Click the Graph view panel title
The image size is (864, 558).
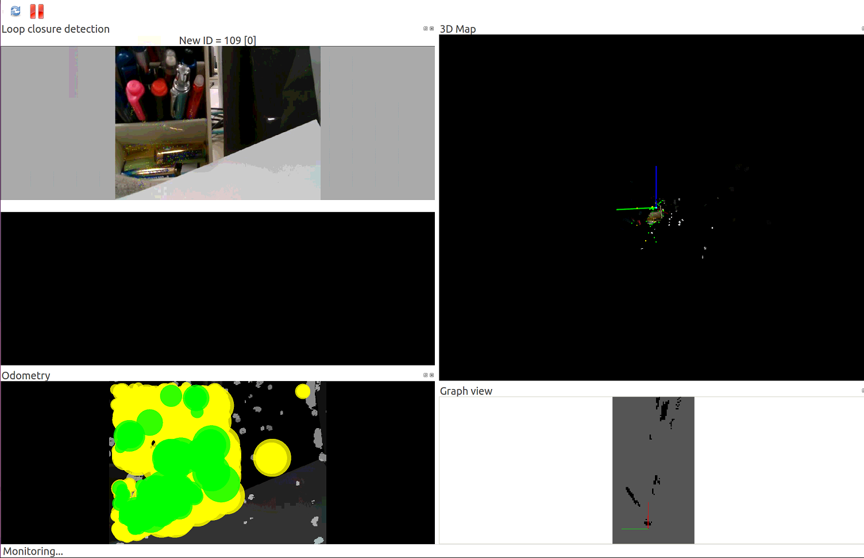(x=466, y=391)
